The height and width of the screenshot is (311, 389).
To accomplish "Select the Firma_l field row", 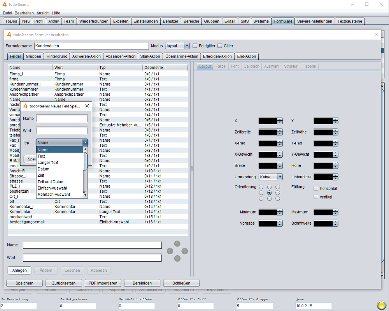I will [x=98, y=74].
